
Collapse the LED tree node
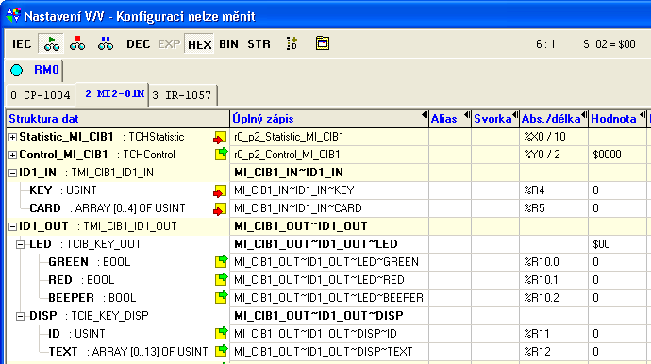[x=21, y=244]
